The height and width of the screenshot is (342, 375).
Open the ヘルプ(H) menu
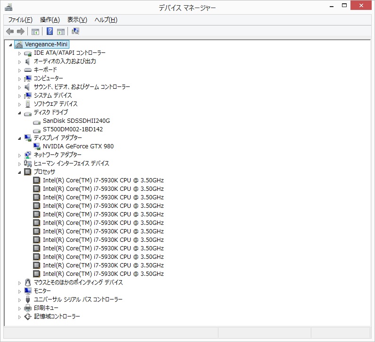[x=106, y=20]
